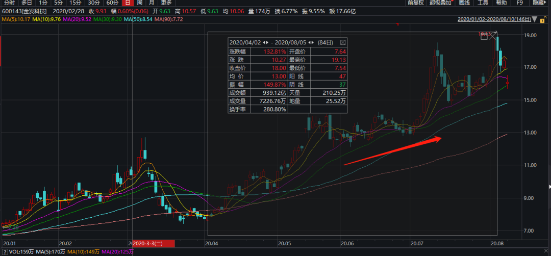
Task: Click the F9 button
Action: point(520,3)
